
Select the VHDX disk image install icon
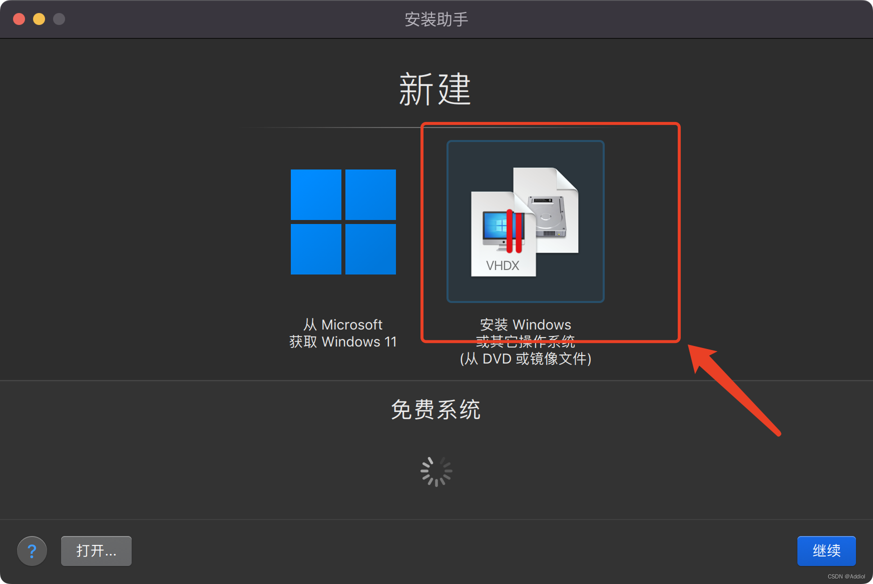(525, 221)
